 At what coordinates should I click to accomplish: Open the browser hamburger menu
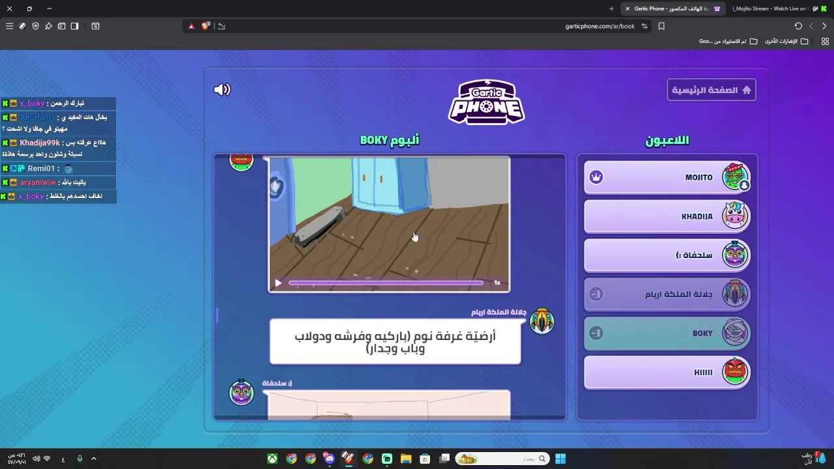pos(9,26)
